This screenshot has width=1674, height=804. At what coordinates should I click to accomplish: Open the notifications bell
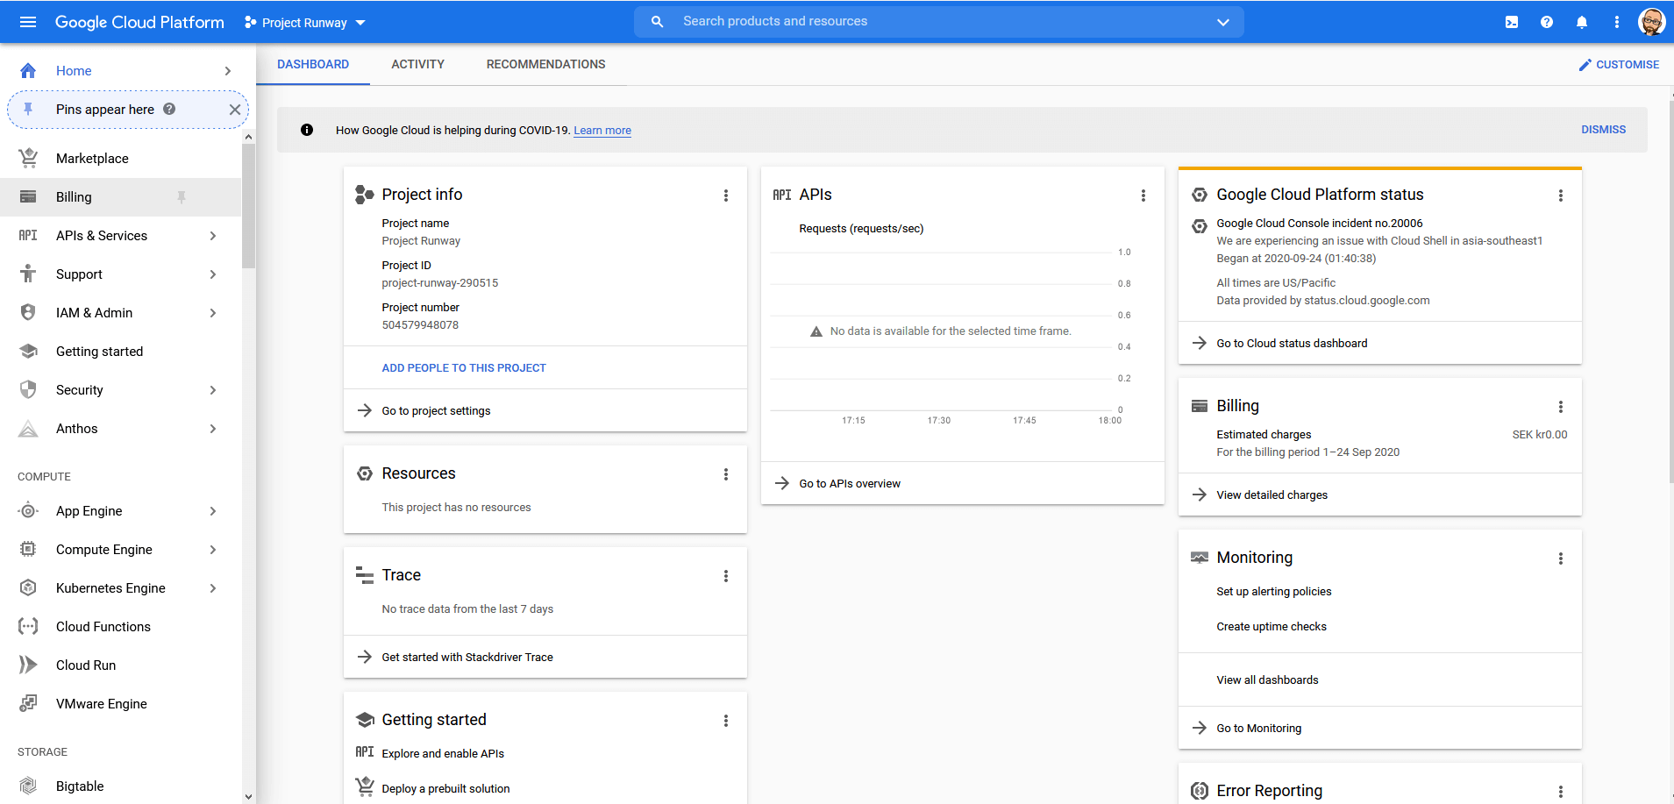(1582, 22)
